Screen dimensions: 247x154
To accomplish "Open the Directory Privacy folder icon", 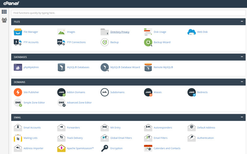I will coord(105,32).
